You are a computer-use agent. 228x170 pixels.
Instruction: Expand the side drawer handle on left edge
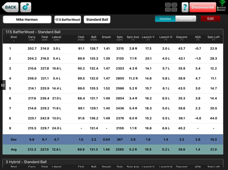coord(3,85)
